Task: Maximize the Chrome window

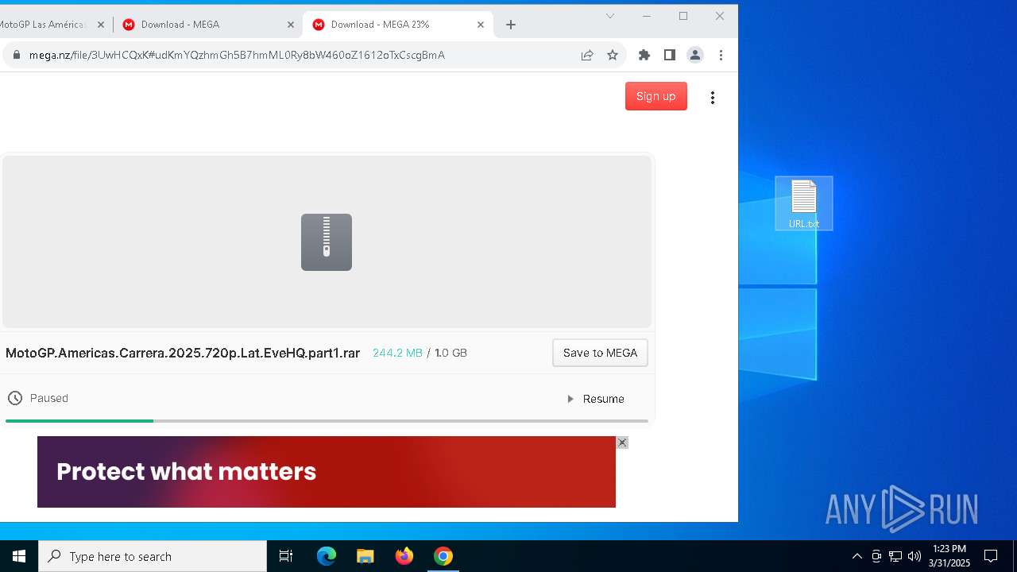Action: tap(683, 16)
